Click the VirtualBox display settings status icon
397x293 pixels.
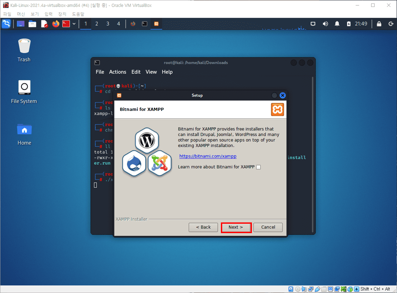coord(330,289)
